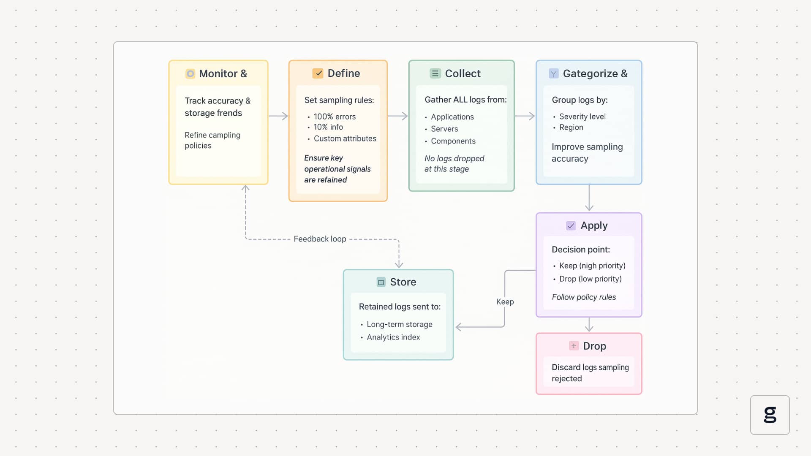Click the arrow between Define and Collect
Viewport: 811px width, 456px height.
[x=397, y=116]
